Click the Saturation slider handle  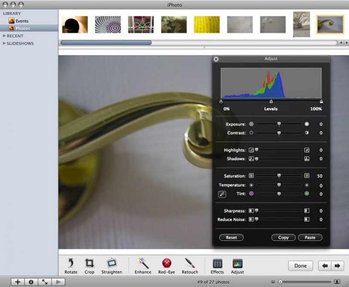point(279,176)
